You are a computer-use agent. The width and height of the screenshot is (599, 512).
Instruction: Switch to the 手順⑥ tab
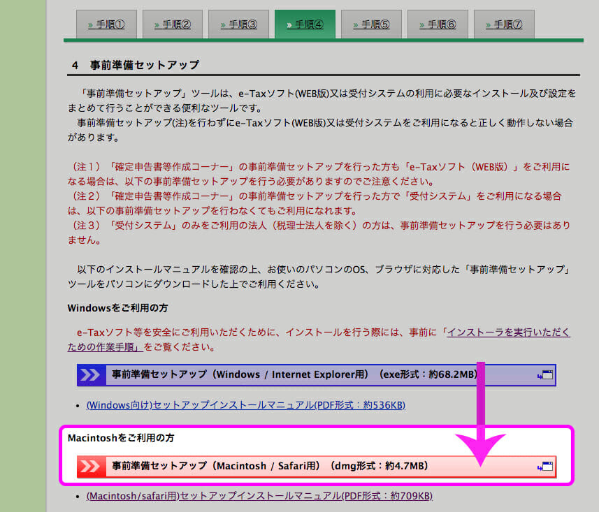point(438,24)
